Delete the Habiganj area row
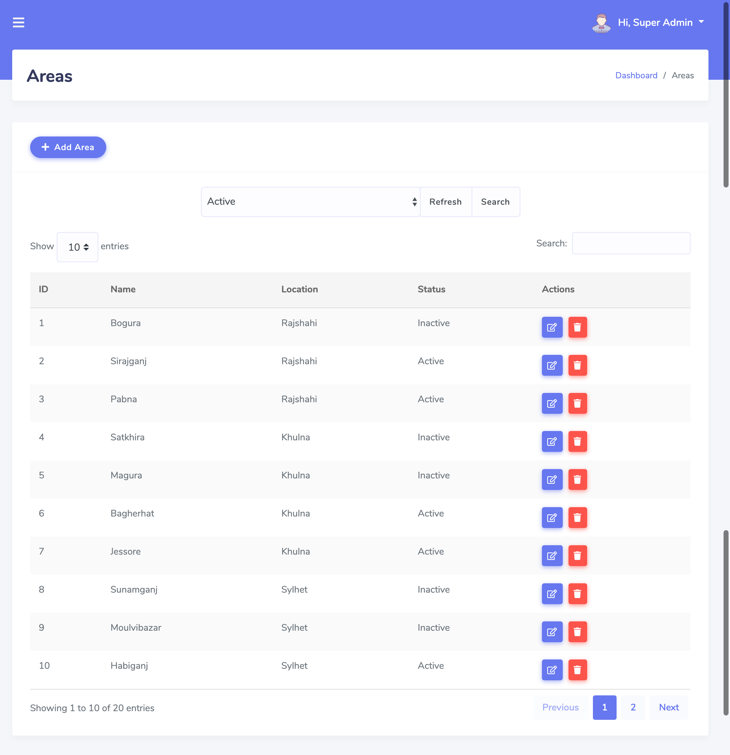The width and height of the screenshot is (730, 755). coord(577,670)
